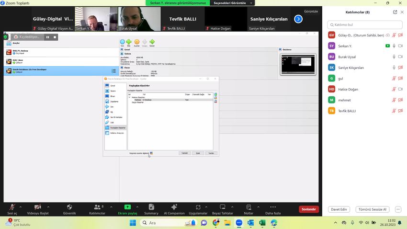Select Burak Uysal video thumbnail
This screenshot has width=407, height=229.
139,19
